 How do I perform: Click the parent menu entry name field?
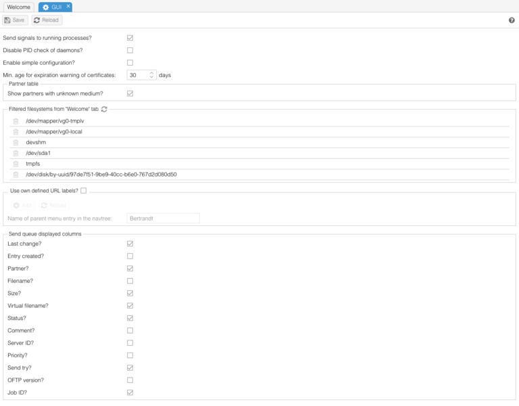coord(162,219)
